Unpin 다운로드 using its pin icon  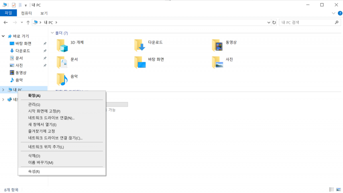pyautogui.click(x=45, y=51)
